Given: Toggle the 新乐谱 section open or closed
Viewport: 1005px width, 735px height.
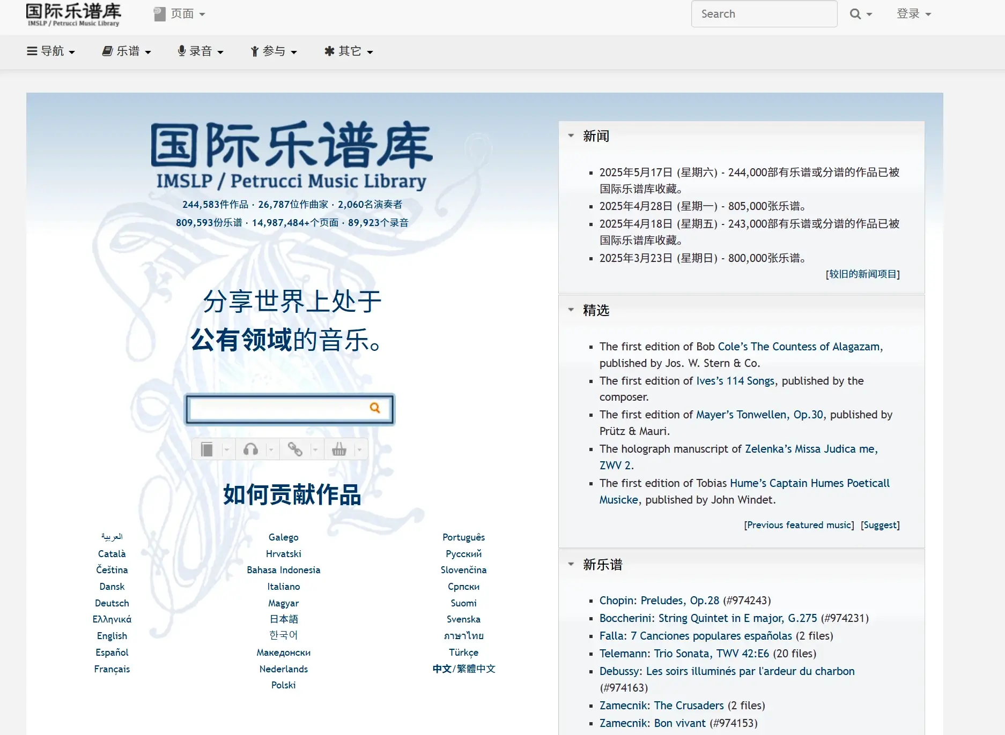Looking at the screenshot, I should [570, 564].
